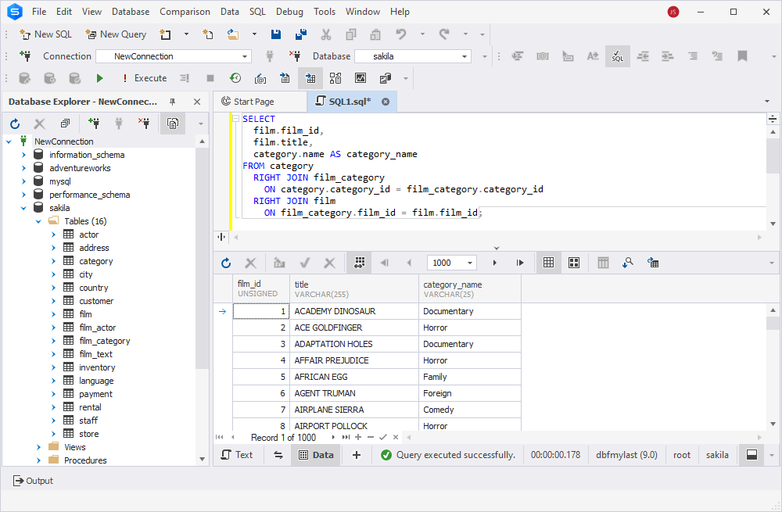Click the Cut icon
Image resolution: width=782 pixels, height=512 pixels.
[326, 34]
